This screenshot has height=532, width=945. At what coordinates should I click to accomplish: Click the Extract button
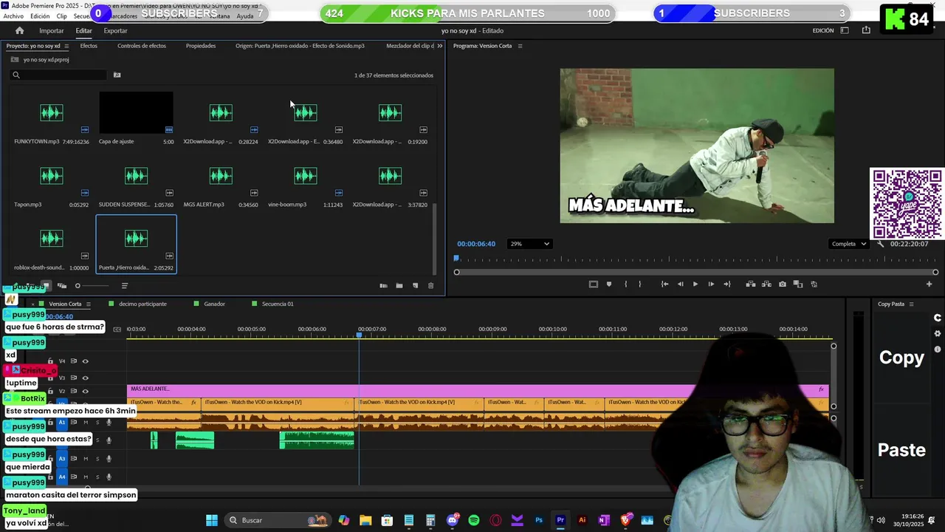coord(766,284)
